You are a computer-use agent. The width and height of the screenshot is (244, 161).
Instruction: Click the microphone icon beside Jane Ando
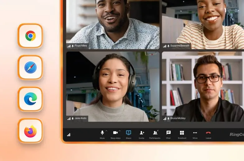tap(73, 119)
